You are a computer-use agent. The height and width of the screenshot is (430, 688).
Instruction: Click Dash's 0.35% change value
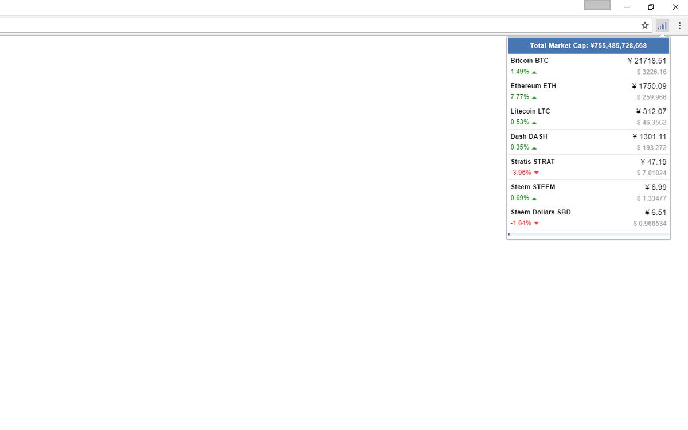519,147
